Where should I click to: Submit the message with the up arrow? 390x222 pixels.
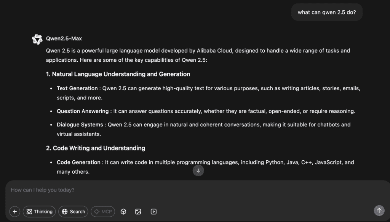[379, 210]
